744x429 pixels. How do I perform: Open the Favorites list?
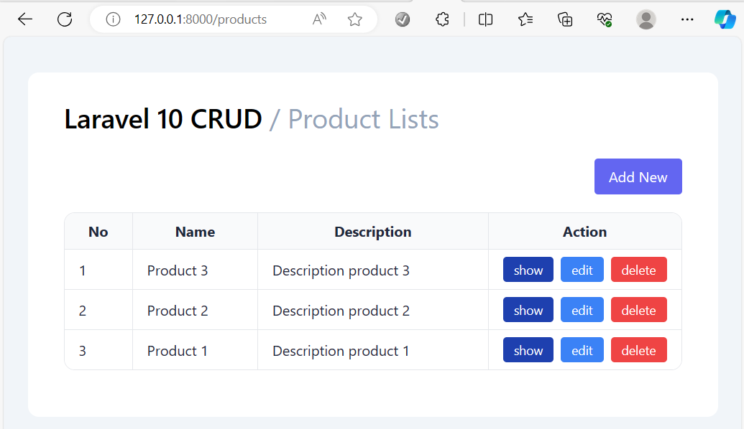click(x=525, y=19)
